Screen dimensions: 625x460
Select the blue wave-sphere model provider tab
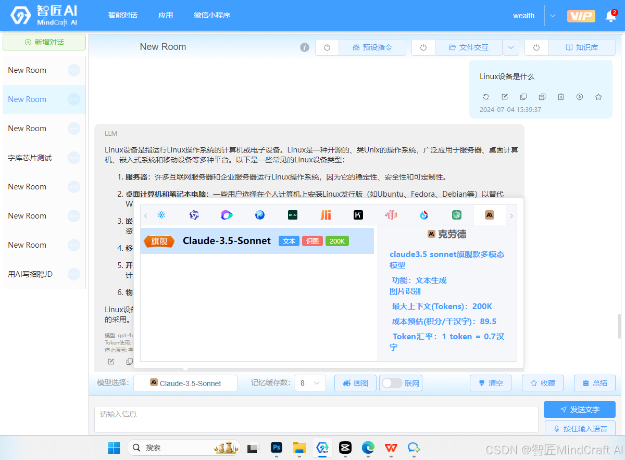[x=260, y=215]
